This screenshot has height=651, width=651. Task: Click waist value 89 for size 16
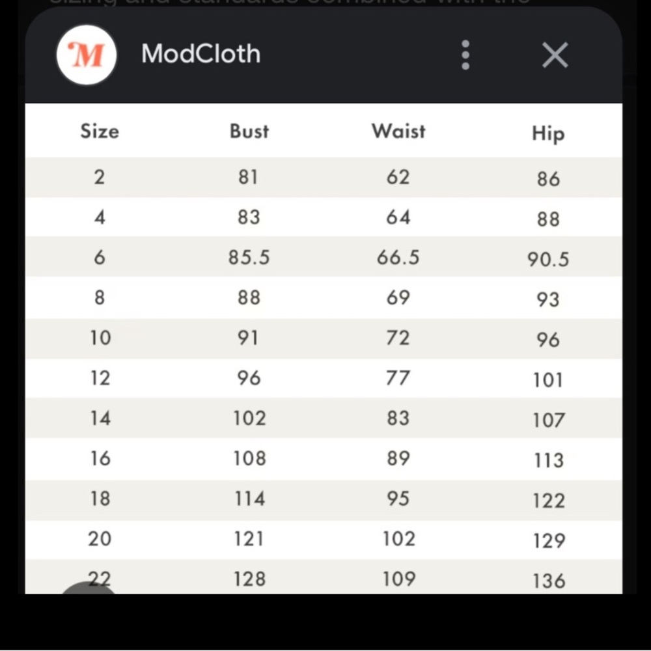pyautogui.click(x=398, y=458)
